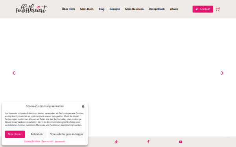
Task: Open the TikTok profile icon
Action: click(x=116, y=142)
